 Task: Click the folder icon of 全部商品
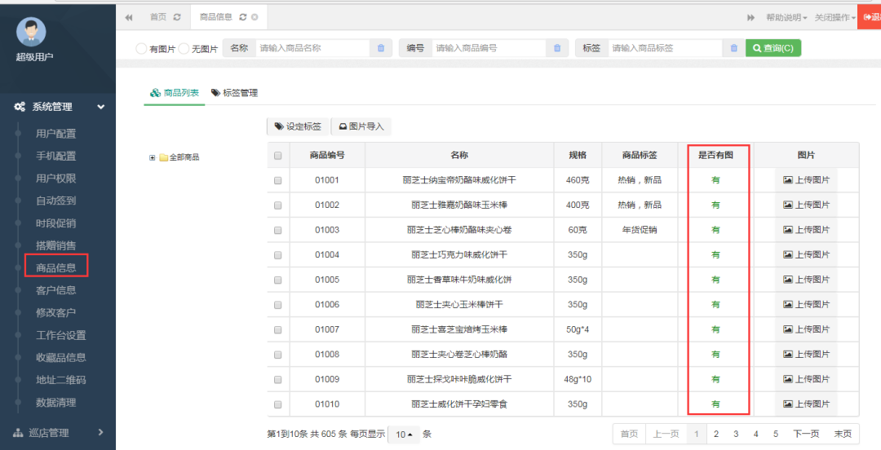click(x=163, y=157)
